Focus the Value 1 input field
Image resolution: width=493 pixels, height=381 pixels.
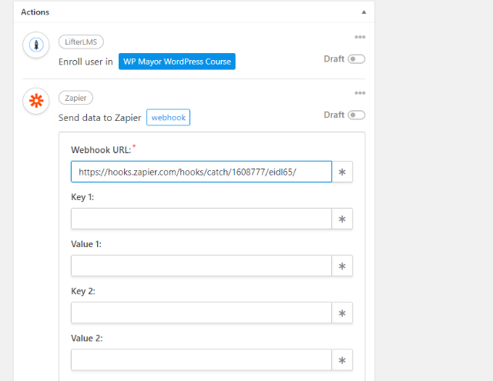(x=201, y=266)
